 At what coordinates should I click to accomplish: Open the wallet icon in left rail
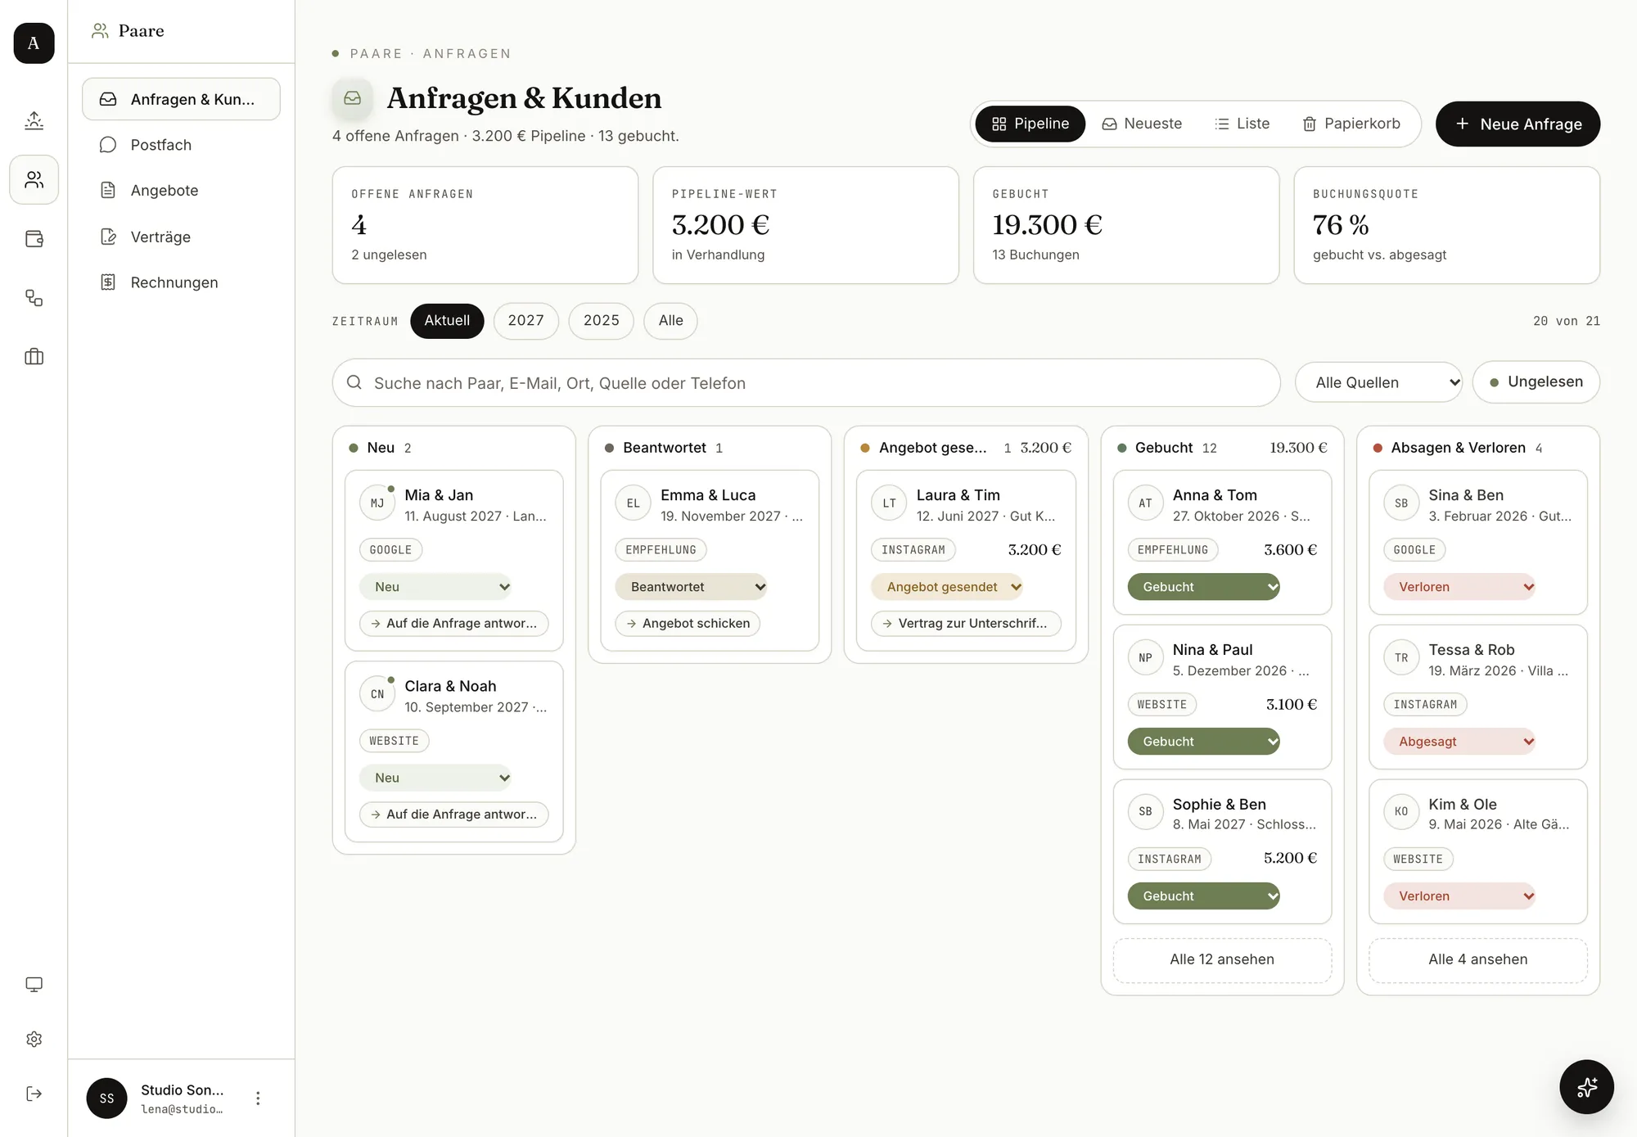pos(34,239)
